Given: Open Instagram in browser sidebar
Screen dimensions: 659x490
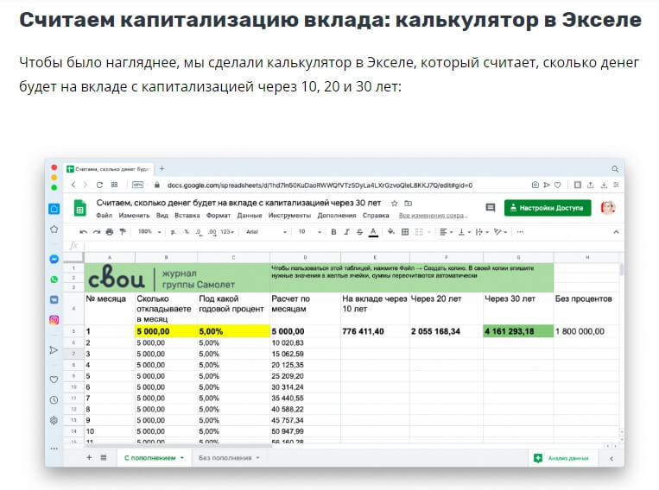Looking at the screenshot, I should point(54,319).
